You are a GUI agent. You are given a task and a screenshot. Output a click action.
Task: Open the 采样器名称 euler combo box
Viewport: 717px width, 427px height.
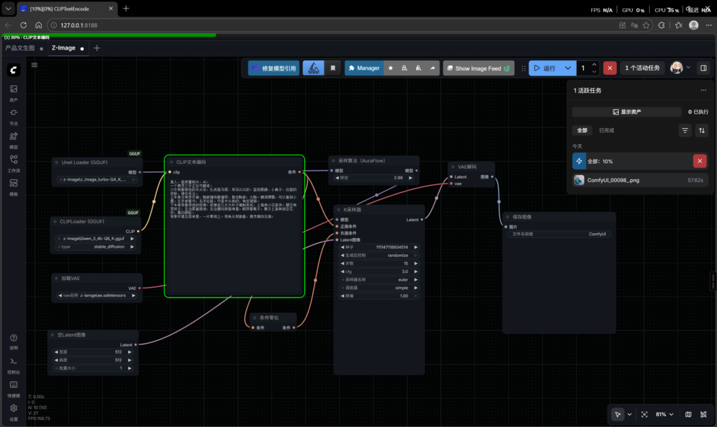tap(378, 279)
